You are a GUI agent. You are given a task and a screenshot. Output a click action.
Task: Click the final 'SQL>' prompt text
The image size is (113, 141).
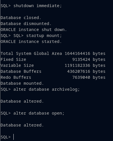pyautogui.click(x=5, y=137)
